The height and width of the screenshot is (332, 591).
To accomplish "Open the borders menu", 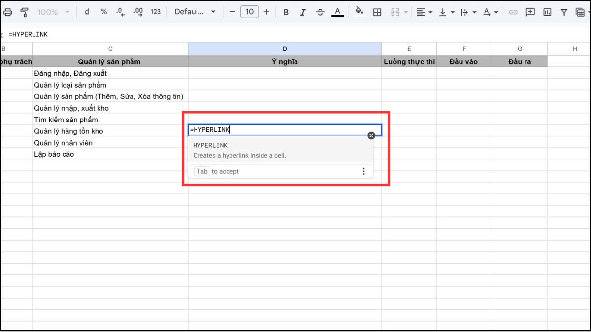I will tap(377, 11).
